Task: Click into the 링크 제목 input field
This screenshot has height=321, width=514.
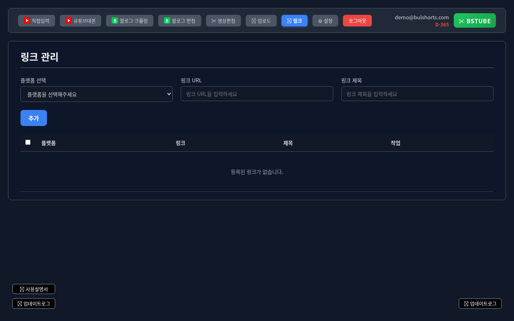Action: pyautogui.click(x=417, y=94)
